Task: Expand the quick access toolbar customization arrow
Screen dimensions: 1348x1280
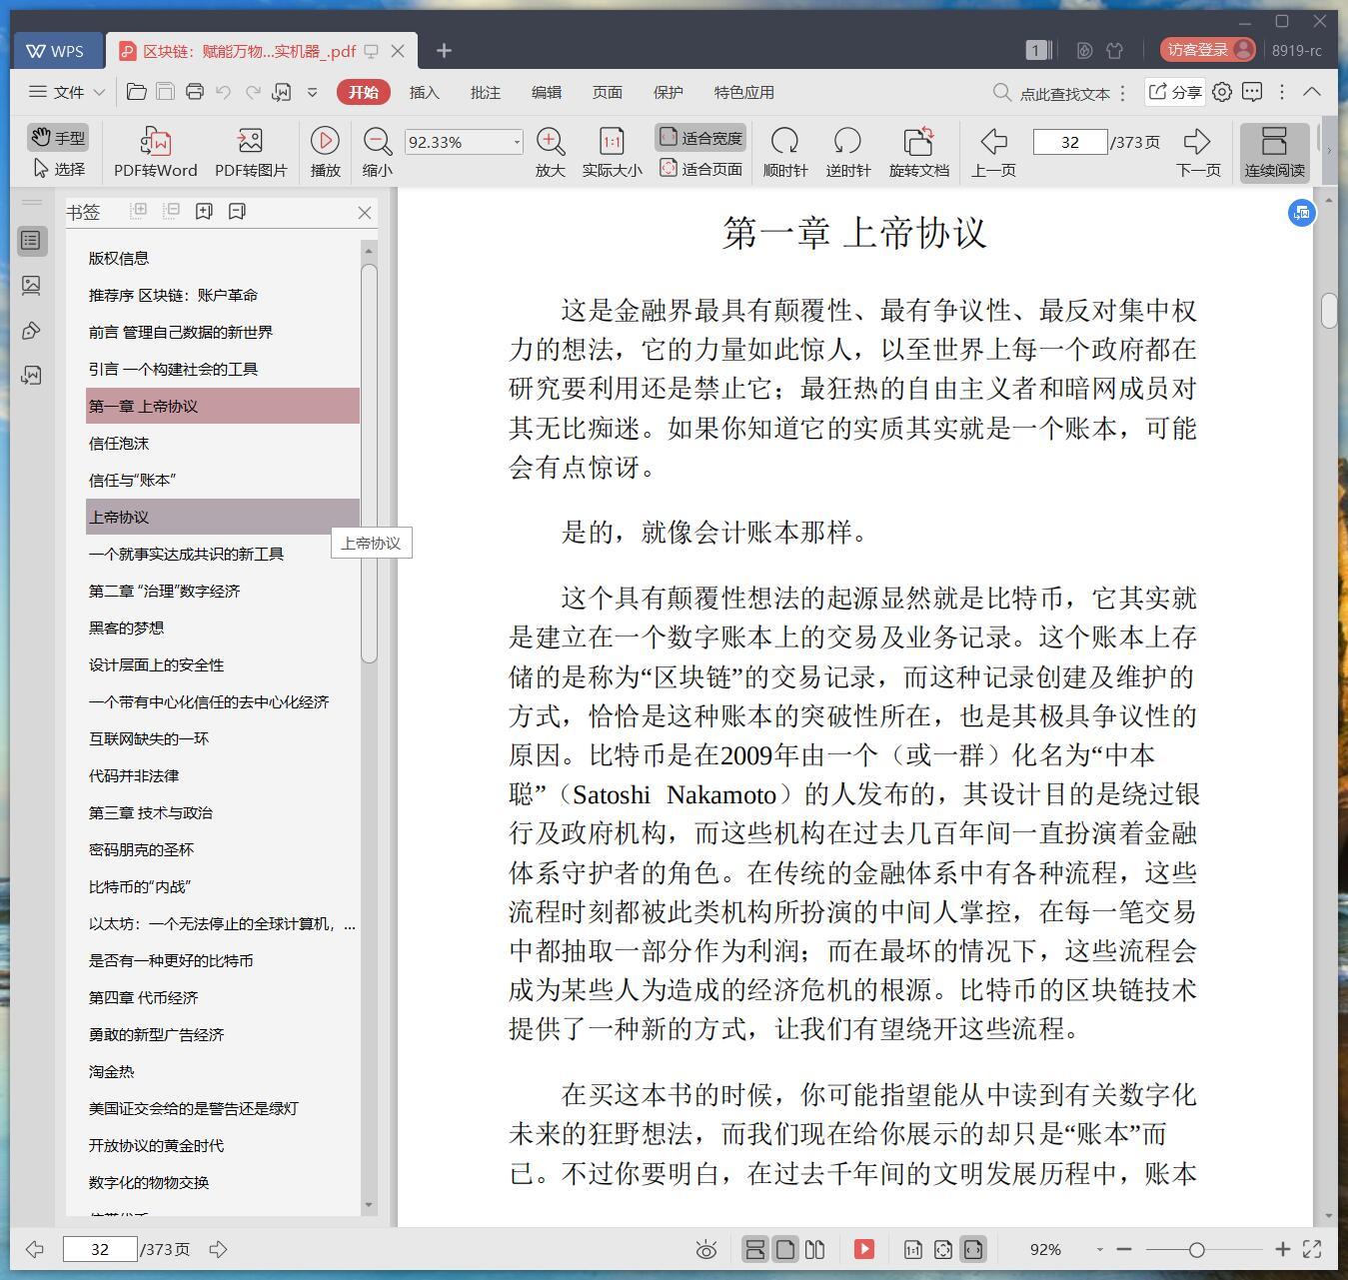Action: (x=312, y=92)
